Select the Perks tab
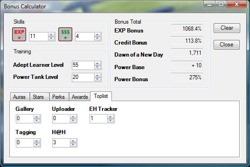Viewport: 250px width, 167px height. [x=58, y=97]
